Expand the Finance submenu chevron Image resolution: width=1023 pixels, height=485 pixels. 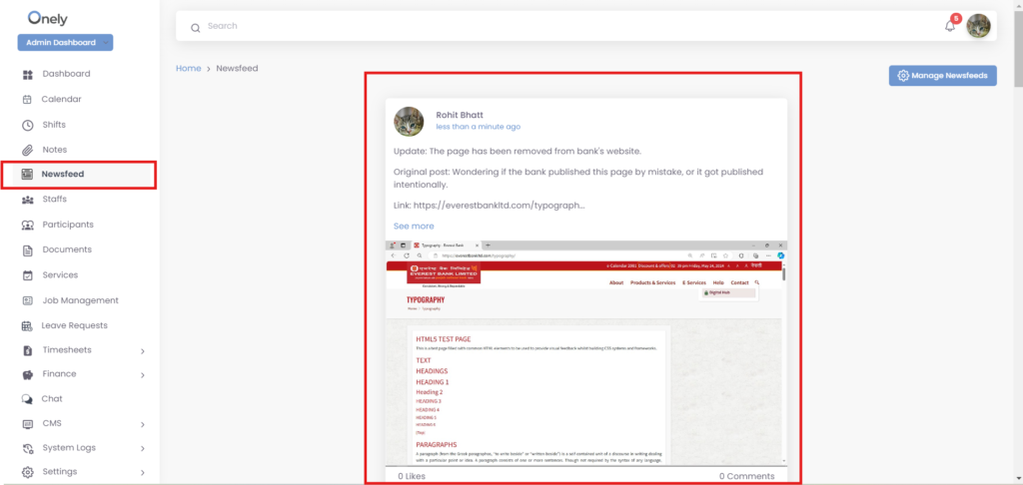click(x=143, y=375)
